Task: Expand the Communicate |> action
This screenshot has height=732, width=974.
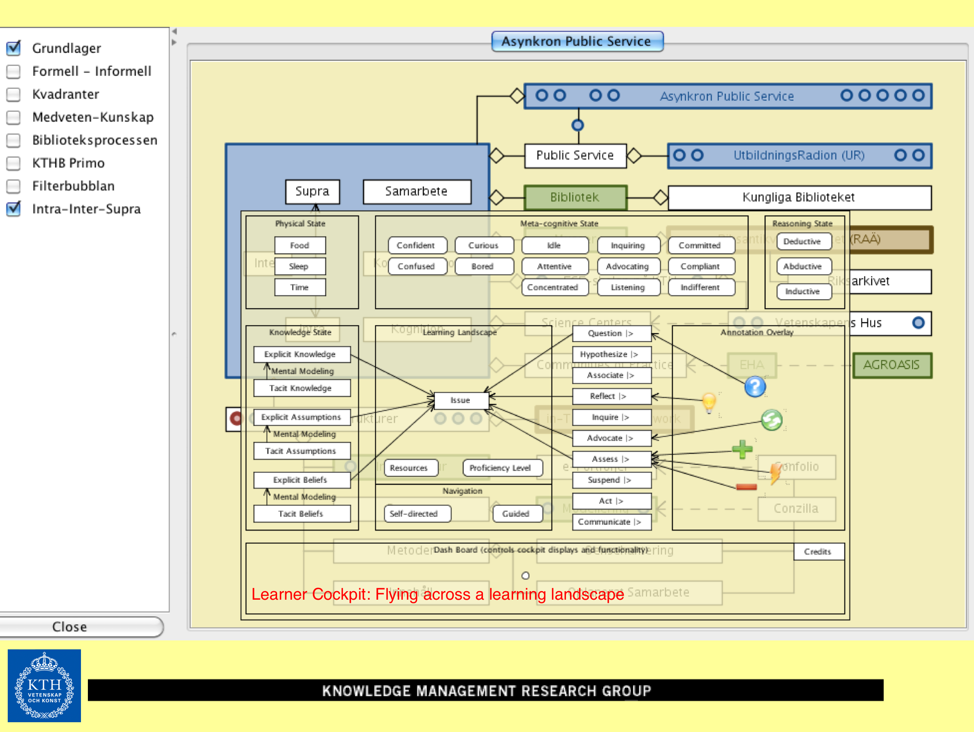Action: pos(611,522)
